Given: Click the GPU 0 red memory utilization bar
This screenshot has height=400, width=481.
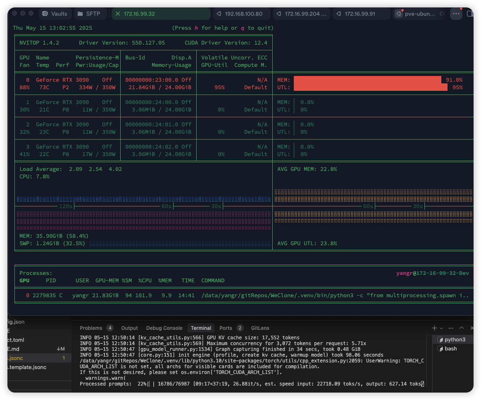Looking at the screenshot, I should point(367,80).
